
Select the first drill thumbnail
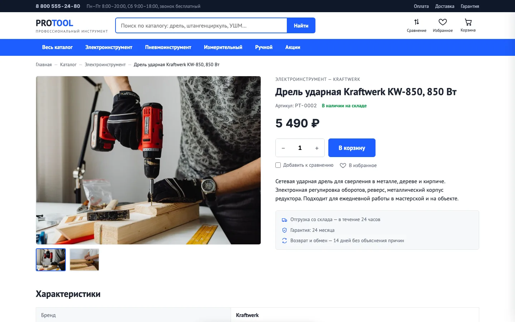click(x=51, y=260)
